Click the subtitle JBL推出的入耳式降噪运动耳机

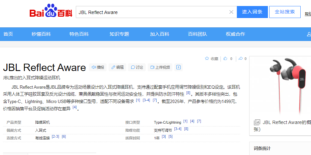point(31,78)
